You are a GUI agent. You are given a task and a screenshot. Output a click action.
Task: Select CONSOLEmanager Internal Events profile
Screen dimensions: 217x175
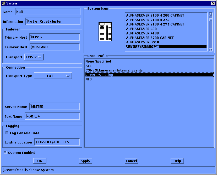click(149, 70)
